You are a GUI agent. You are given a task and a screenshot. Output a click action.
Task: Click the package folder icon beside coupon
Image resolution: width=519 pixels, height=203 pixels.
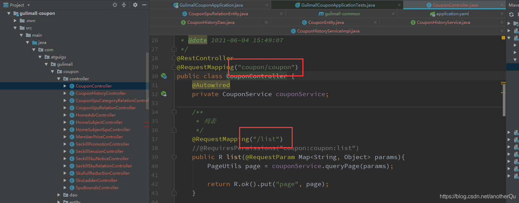[x=60, y=72]
